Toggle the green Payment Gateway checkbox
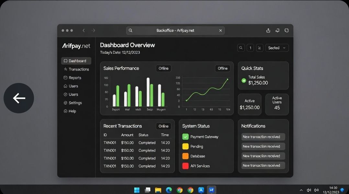 [186, 137]
